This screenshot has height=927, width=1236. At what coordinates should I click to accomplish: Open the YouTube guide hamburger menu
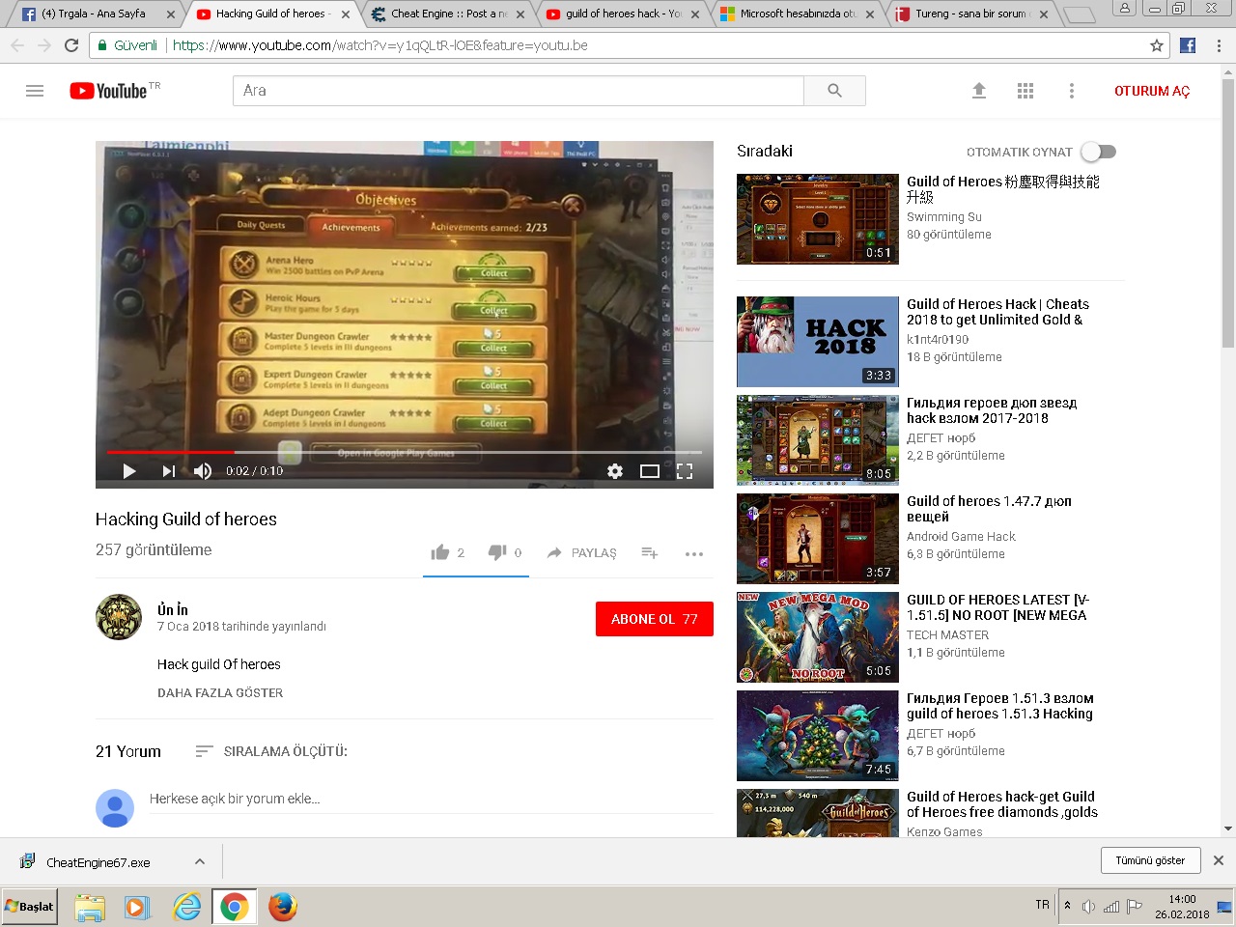35,91
